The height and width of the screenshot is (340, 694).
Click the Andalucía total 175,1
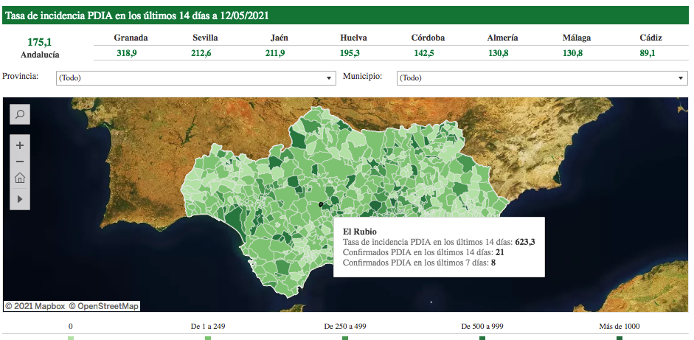40,42
